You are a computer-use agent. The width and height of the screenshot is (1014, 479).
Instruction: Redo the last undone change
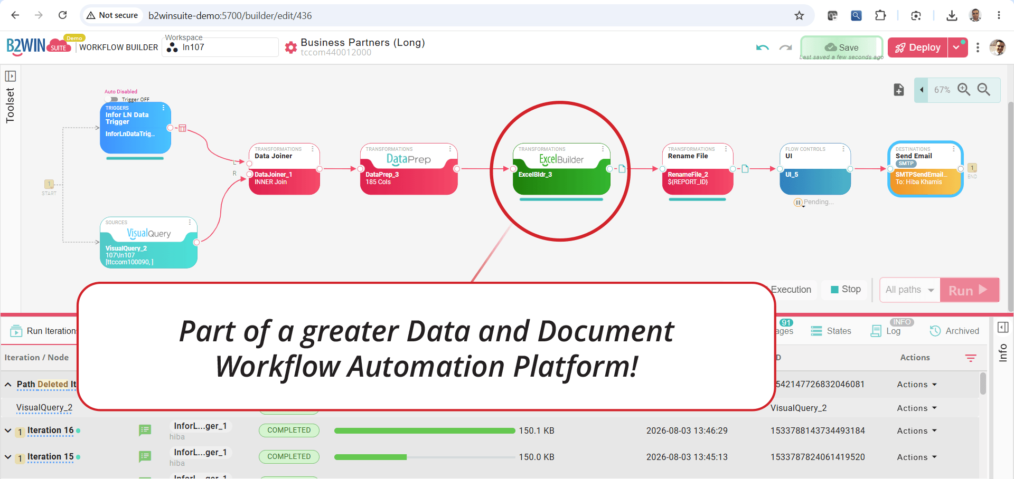click(785, 47)
